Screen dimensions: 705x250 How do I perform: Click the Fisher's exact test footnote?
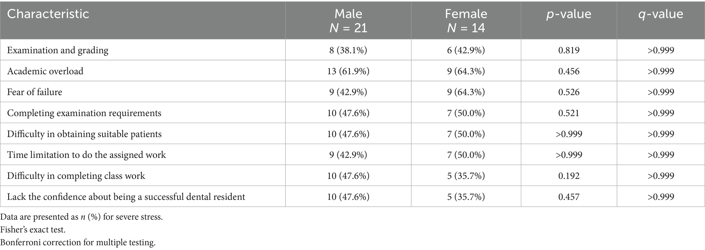tap(33, 230)
